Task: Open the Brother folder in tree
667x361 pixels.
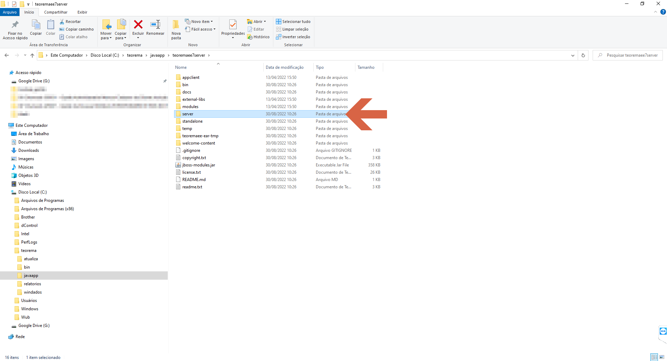Action: (x=28, y=217)
